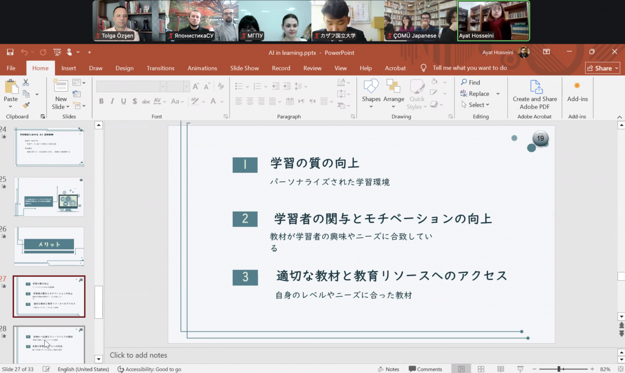Click the Cut scissors icon
Viewport: 625px width, 373px height.
[x=26, y=83]
